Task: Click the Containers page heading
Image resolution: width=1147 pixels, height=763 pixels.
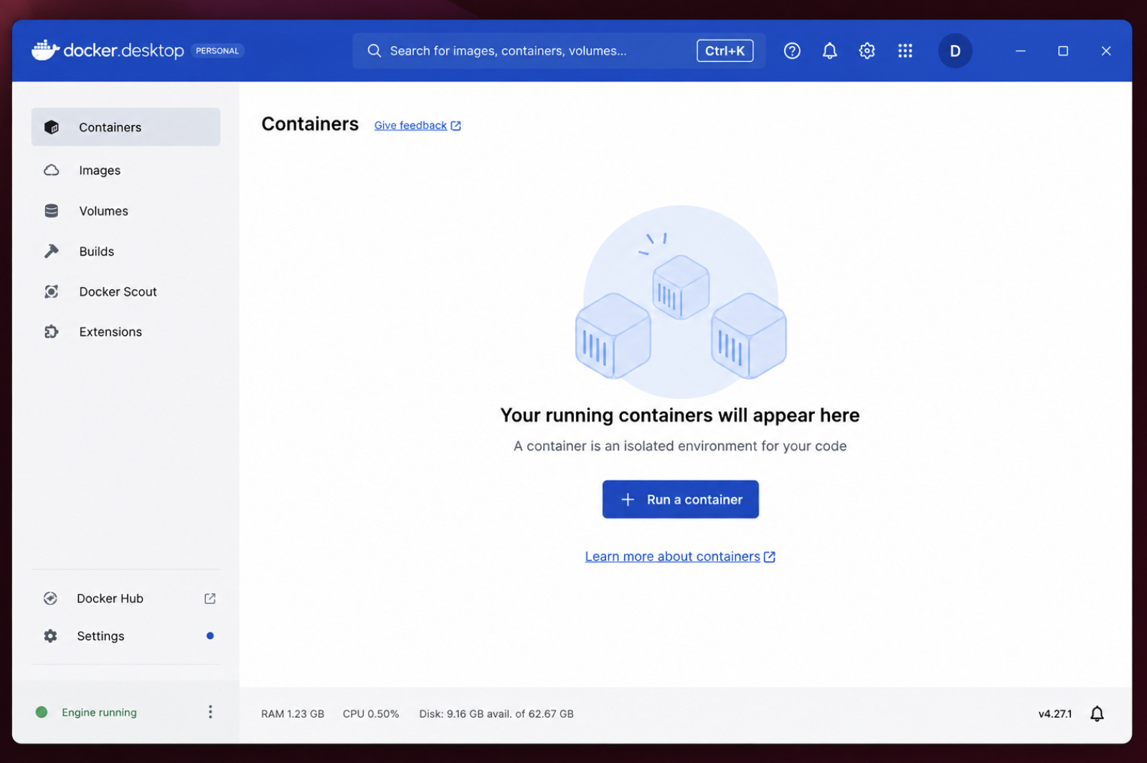Action: click(x=310, y=124)
